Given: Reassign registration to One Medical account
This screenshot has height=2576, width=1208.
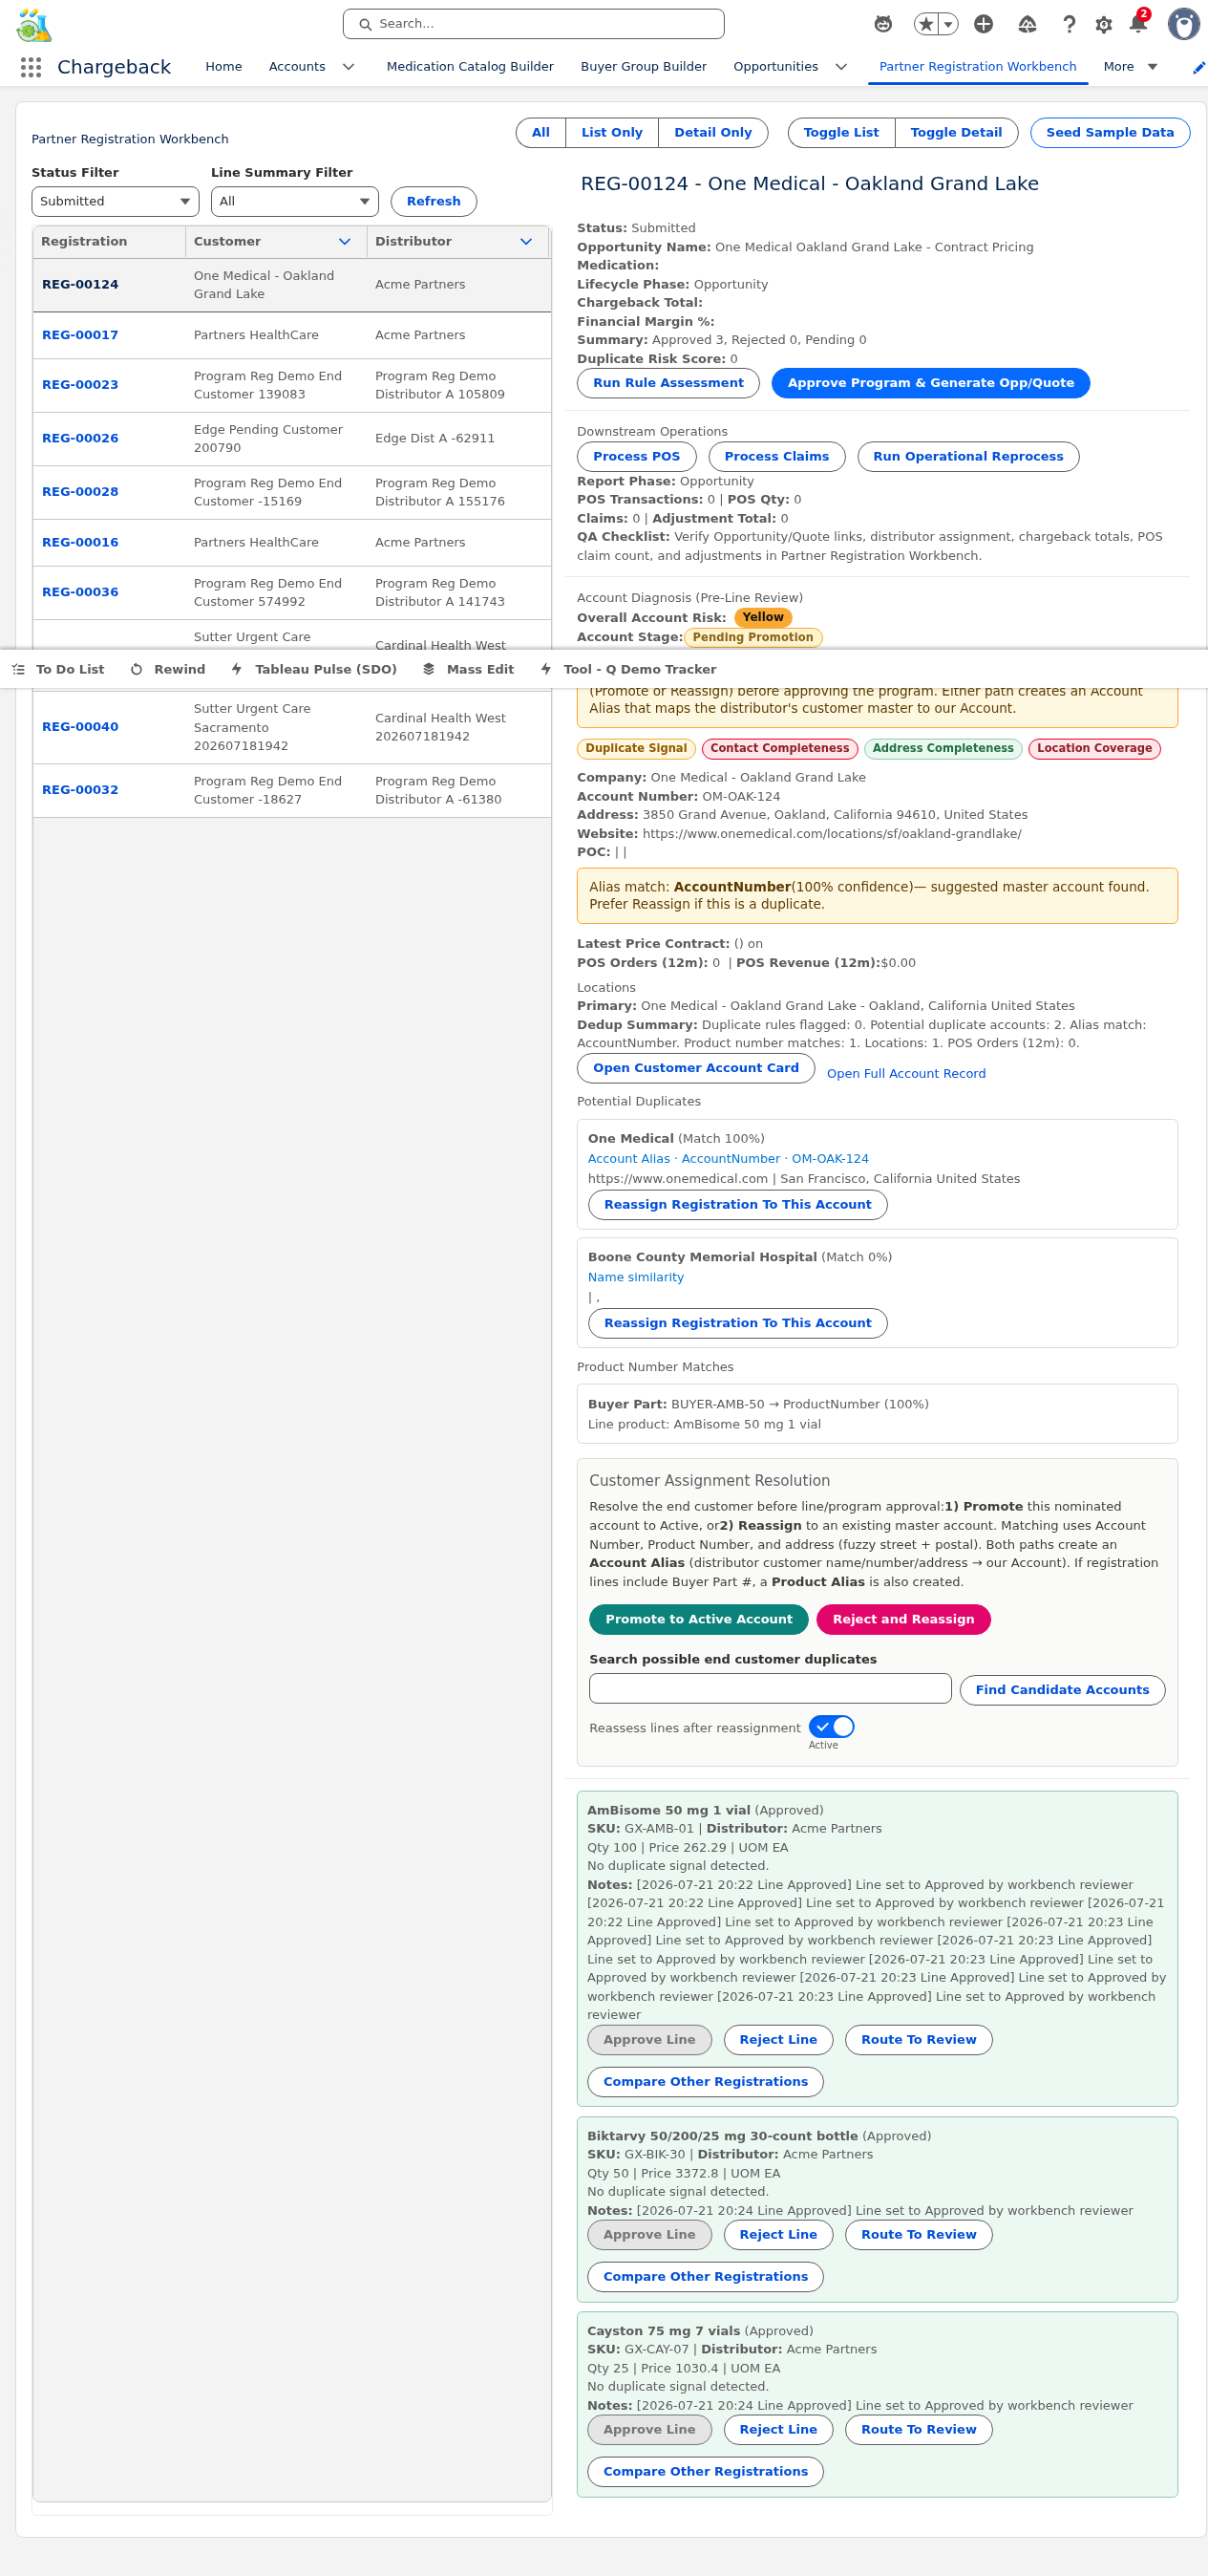Looking at the screenshot, I should [x=737, y=1205].
